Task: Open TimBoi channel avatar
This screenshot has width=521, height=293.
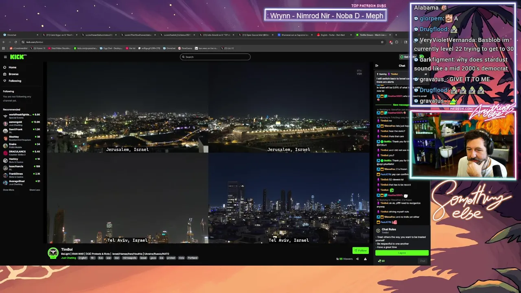Action: coord(53,253)
